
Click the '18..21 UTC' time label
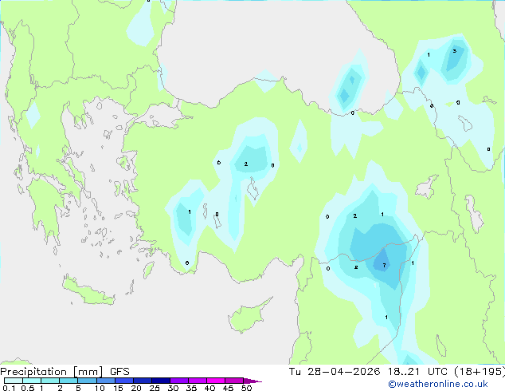tap(417, 372)
